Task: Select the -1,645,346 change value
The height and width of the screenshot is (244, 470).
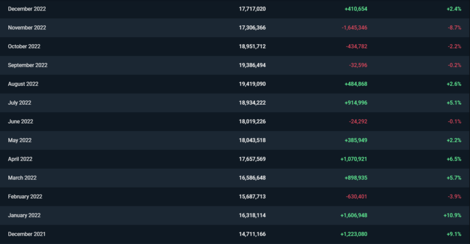Action: click(x=351, y=28)
